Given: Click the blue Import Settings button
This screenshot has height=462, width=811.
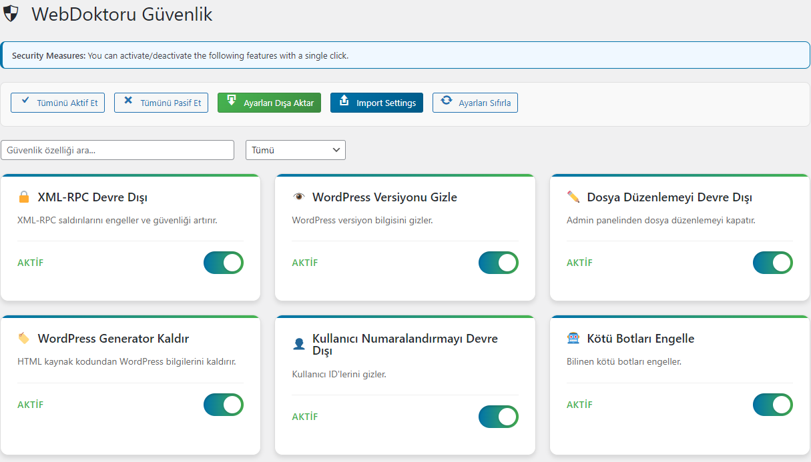Looking at the screenshot, I should [x=376, y=103].
